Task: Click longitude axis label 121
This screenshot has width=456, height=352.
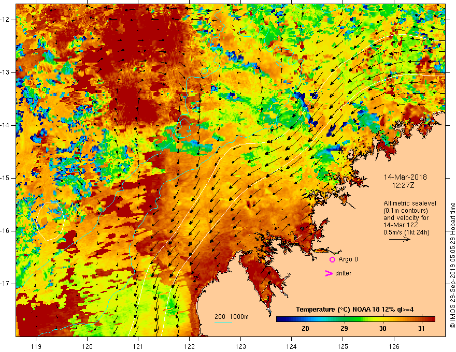Action: point(138,346)
